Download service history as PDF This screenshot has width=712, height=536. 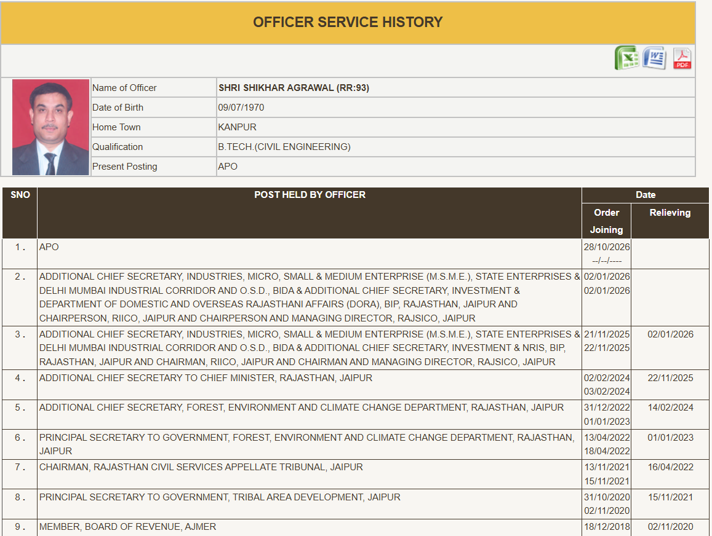click(682, 58)
